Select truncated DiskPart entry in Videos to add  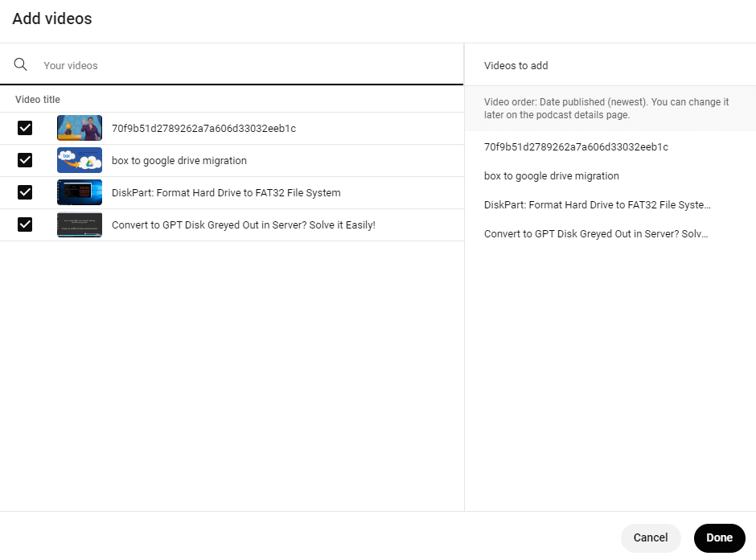[x=597, y=205]
